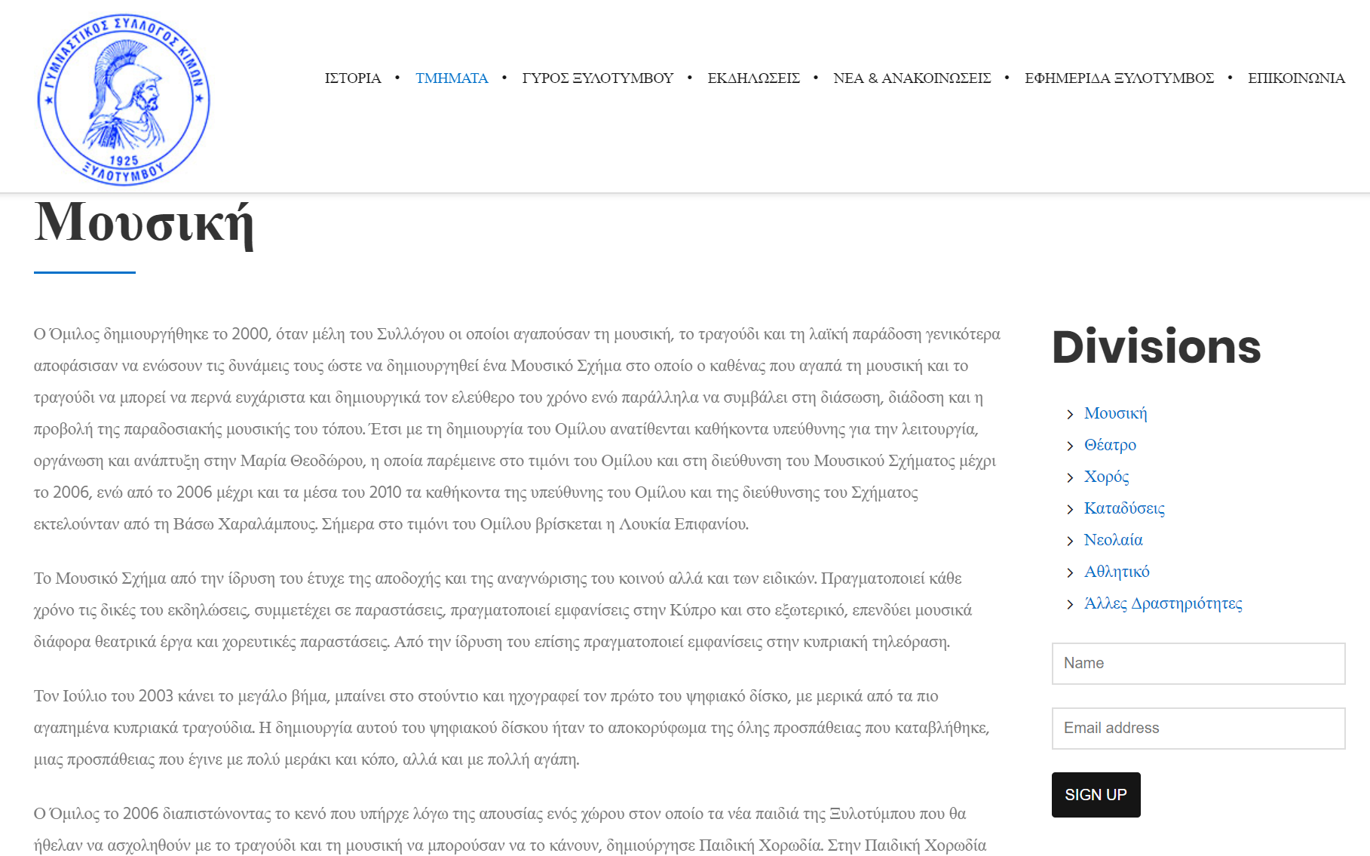This screenshot has width=1370, height=856.
Task: Focus the Name input field
Action: [1198, 664]
